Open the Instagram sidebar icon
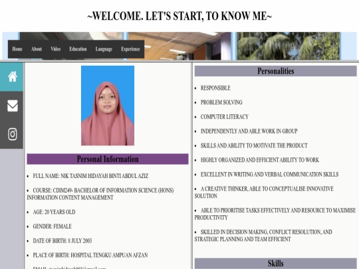Screen dimensions: 359x269 [x=13, y=134]
